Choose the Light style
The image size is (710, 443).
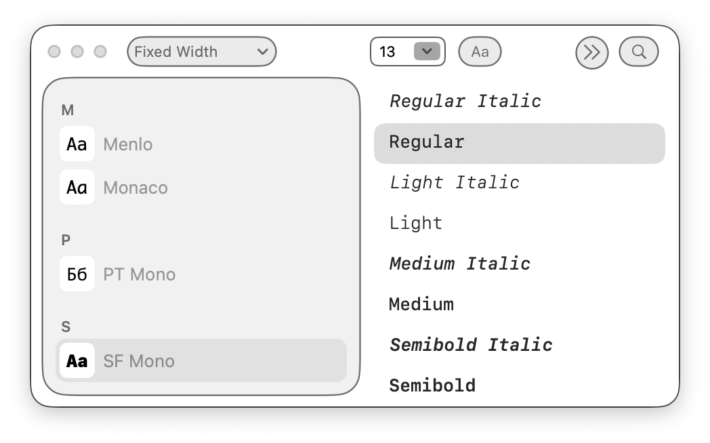[x=416, y=224]
